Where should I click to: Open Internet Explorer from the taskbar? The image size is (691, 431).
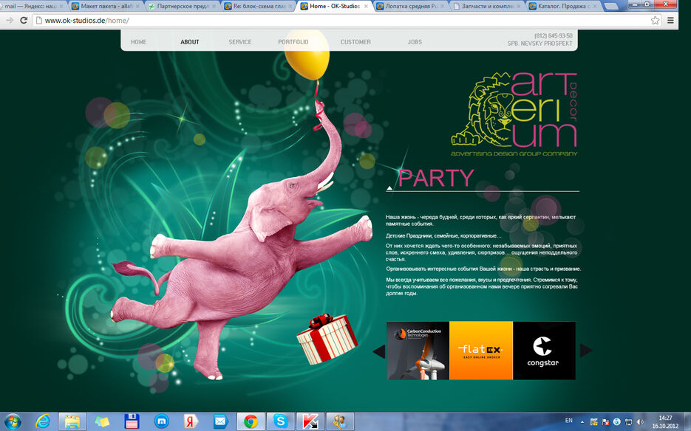[43, 421]
